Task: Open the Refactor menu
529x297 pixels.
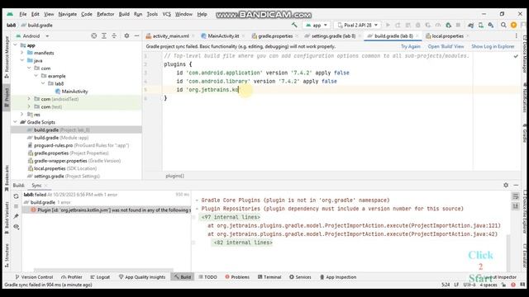Action: (x=105, y=14)
